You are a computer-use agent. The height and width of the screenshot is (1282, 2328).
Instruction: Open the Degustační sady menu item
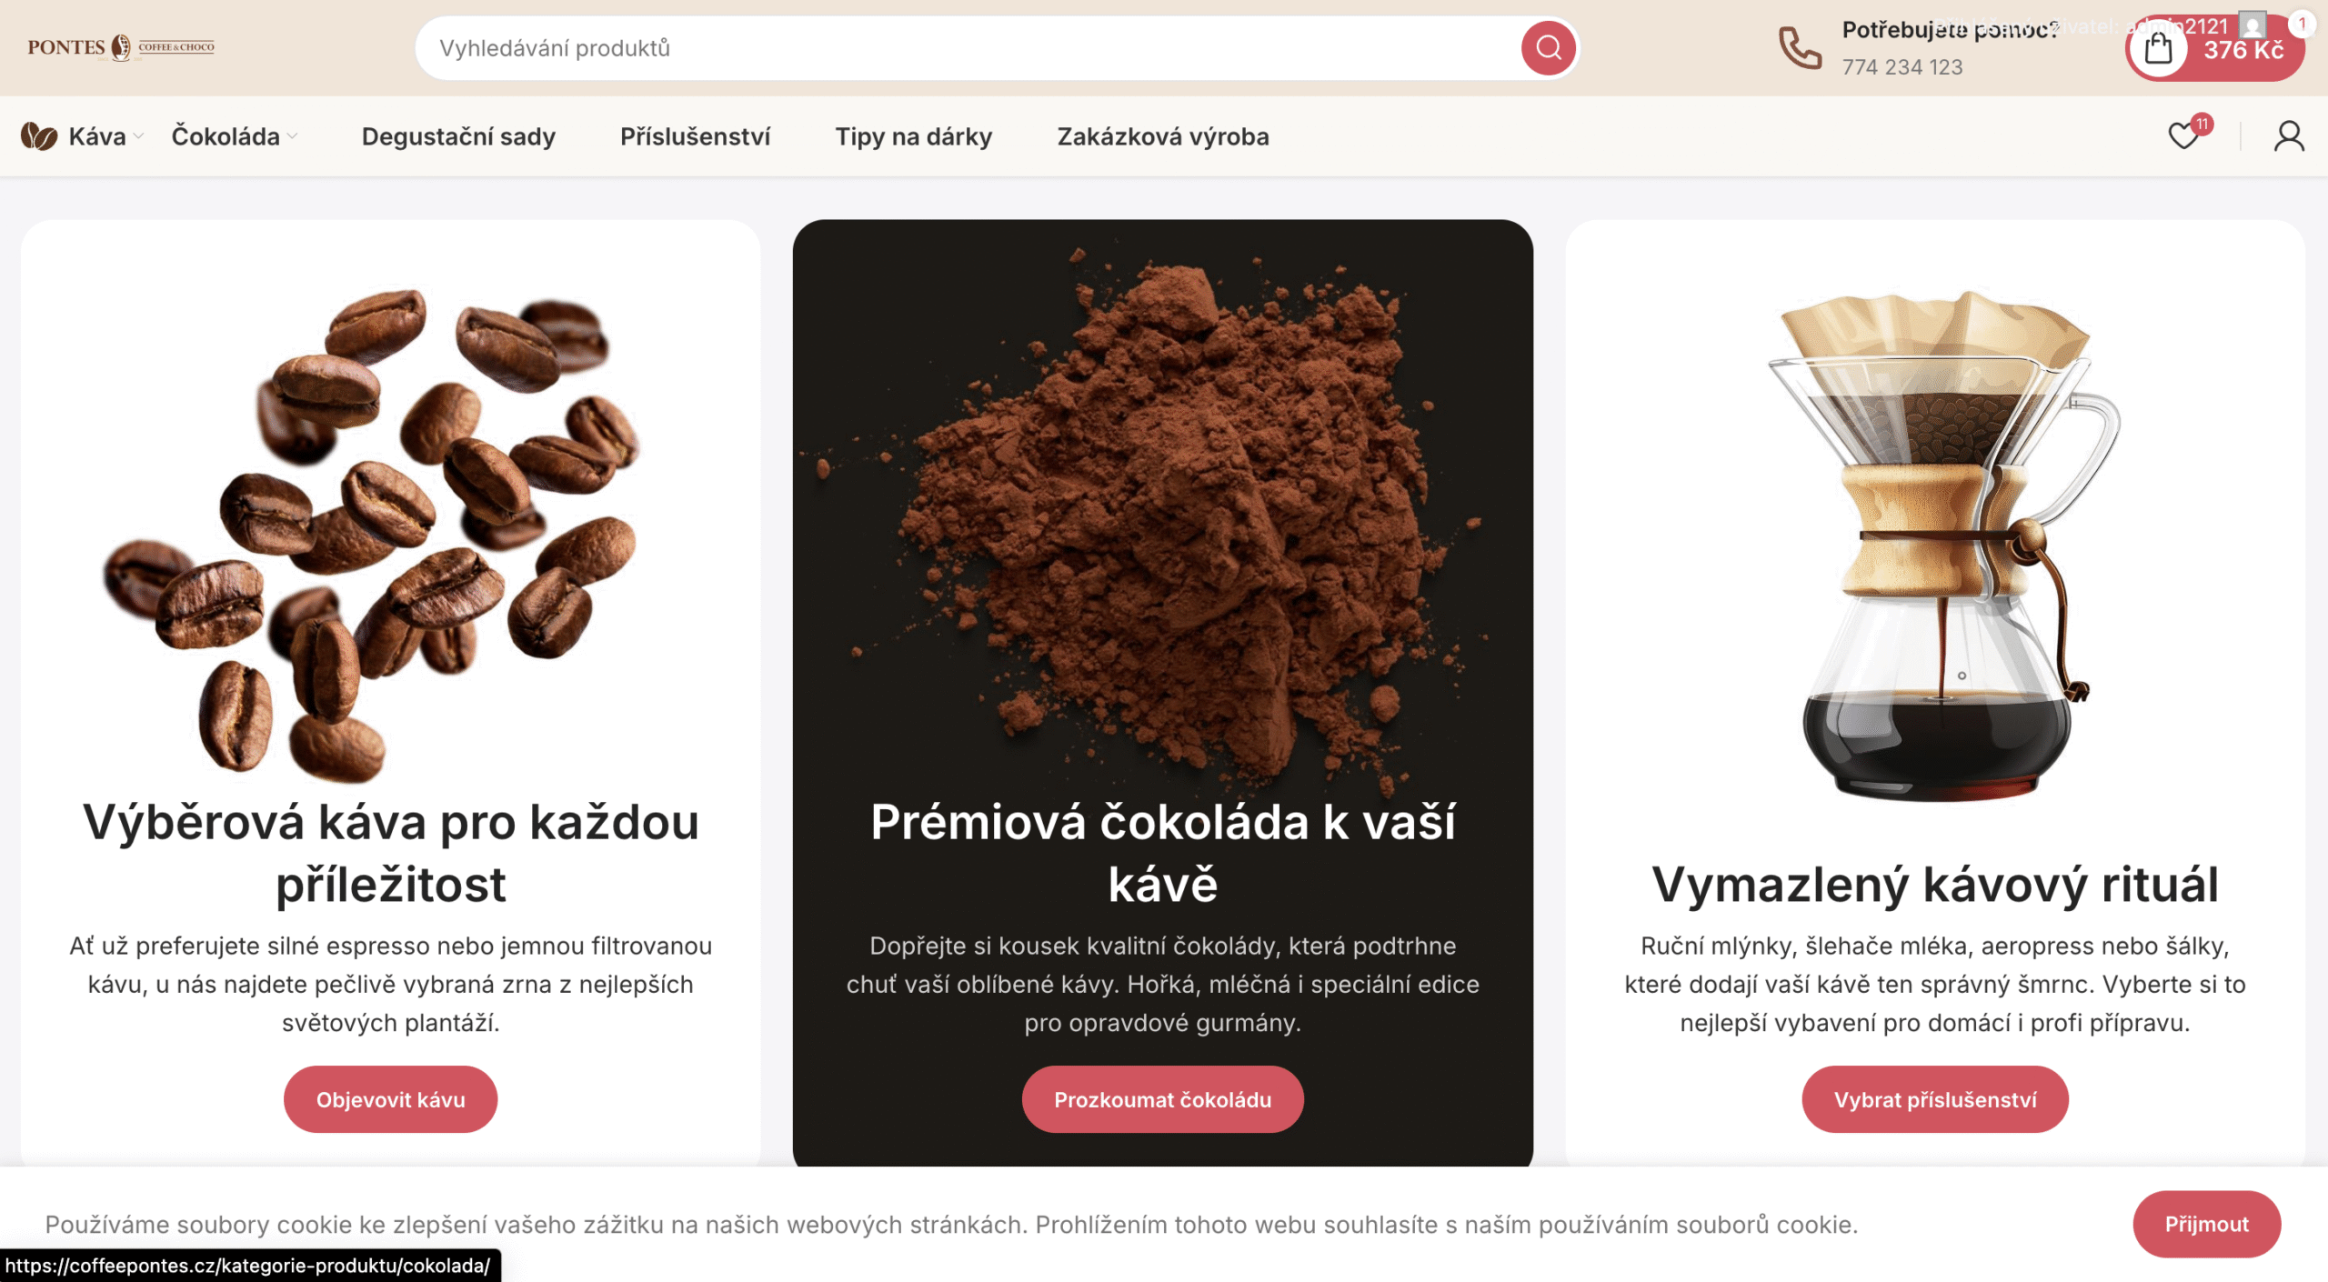point(458,136)
